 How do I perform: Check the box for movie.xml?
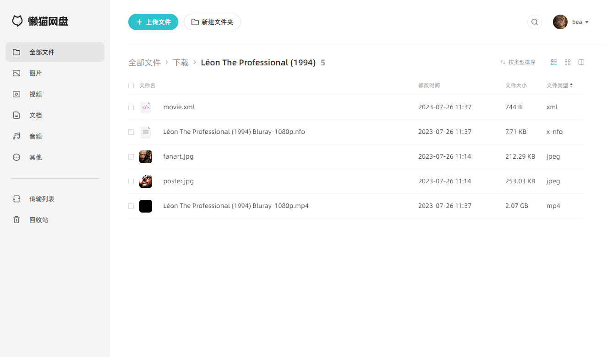coord(131,107)
